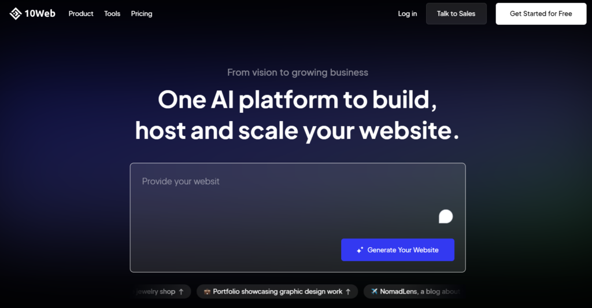Click the white chat bubble icon
The height and width of the screenshot is (308, 592).
[x=446, y=217]
